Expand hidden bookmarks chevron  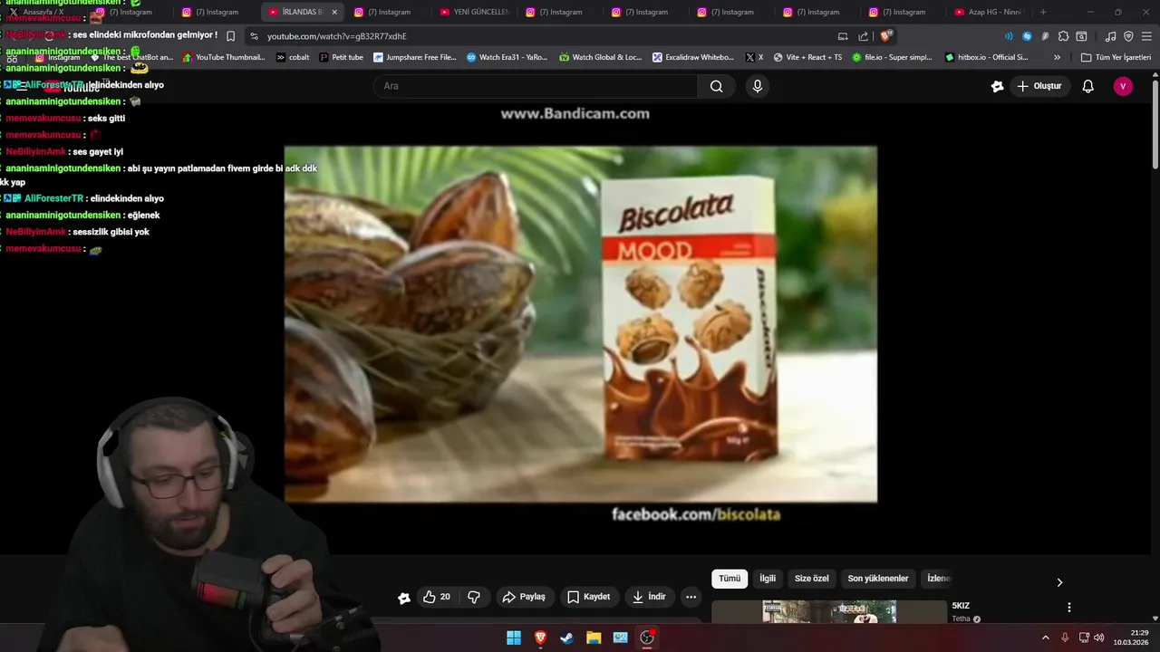pyautogui.click(x=1057, y=57)
